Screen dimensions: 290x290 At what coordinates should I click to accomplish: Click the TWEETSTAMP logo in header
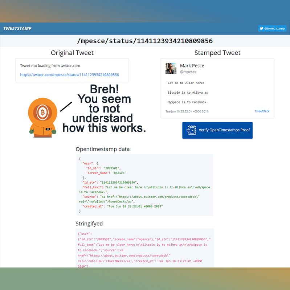[x=17, y=28]
